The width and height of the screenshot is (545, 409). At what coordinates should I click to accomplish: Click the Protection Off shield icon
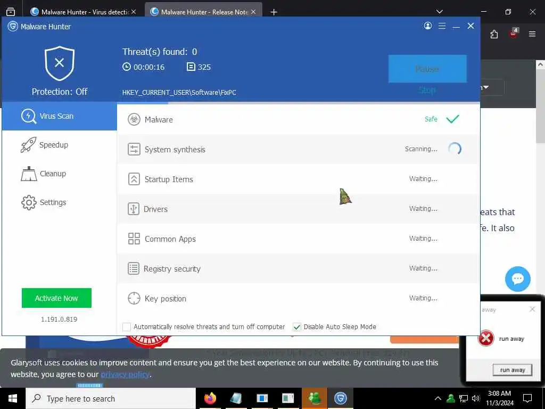pyautogui.click(x=60, y=63)
